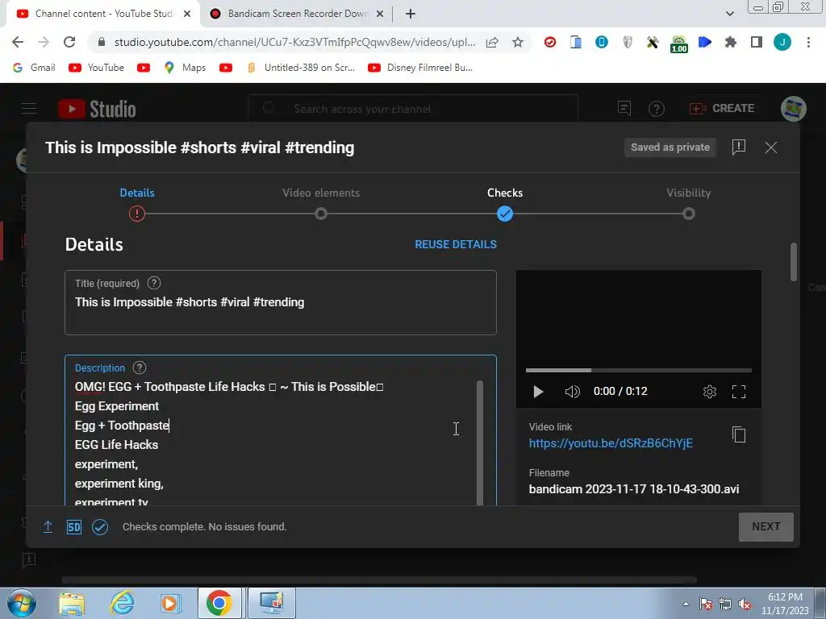Open video preview settings gear

pyautogui.click(x=710, y=392)
